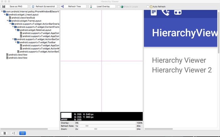This screenshot has height=137, width=220.
Task: Click the phone call icon in the preview
Action: coord(166,13)
